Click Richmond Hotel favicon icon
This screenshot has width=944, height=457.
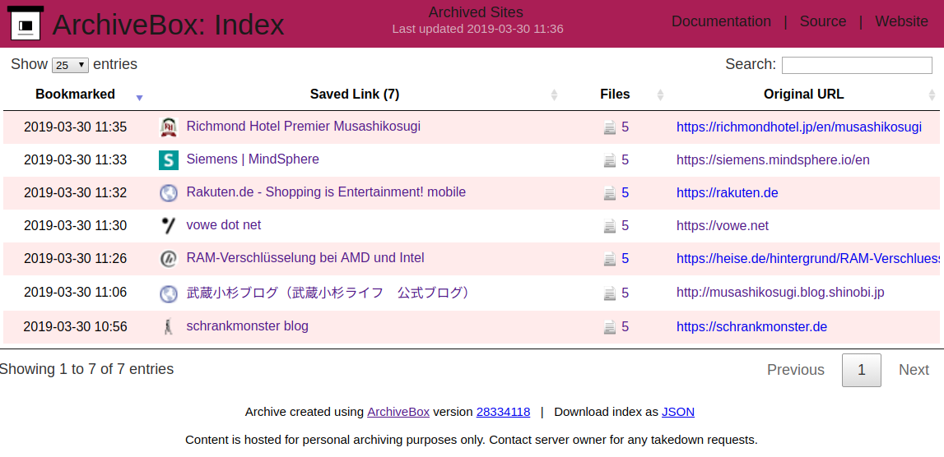tap(169, 127)
